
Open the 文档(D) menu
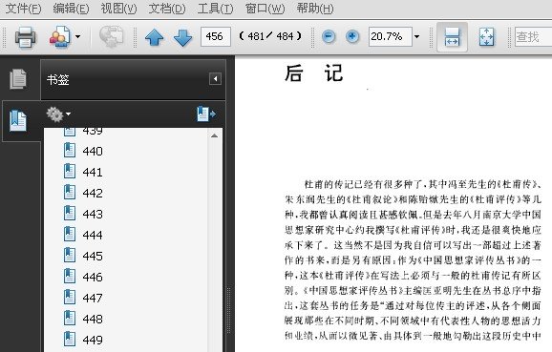(x=167, y=8)
